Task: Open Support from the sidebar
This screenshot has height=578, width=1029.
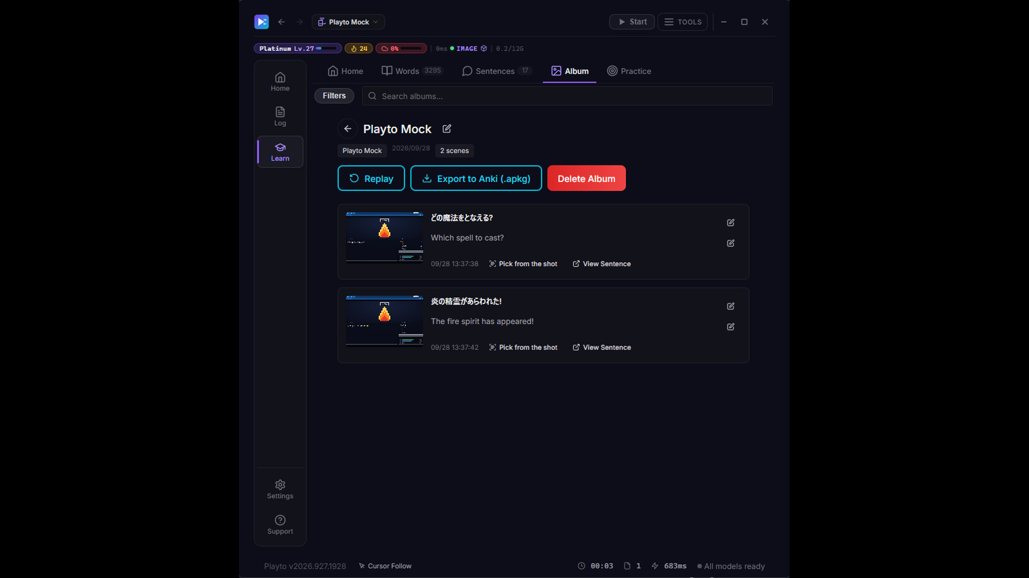Action: pyautogui.click(x=280, y=525)
